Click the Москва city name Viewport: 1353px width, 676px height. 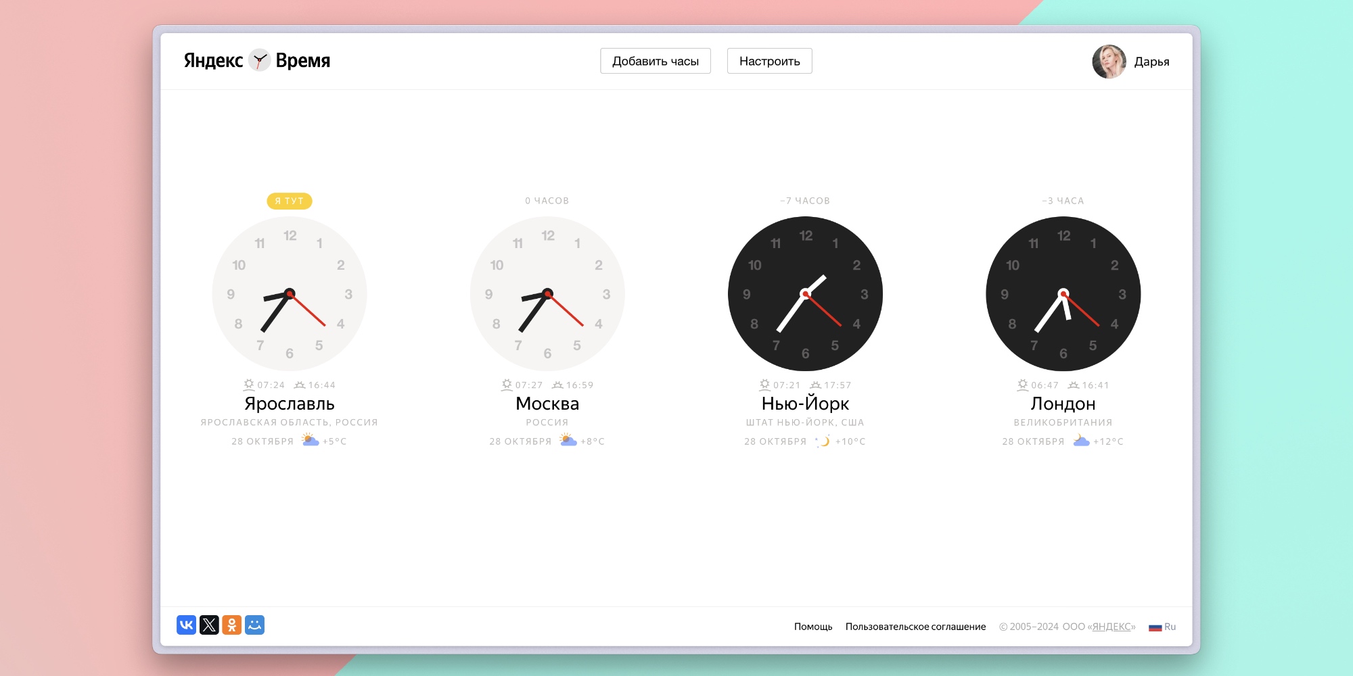[547, 404]
